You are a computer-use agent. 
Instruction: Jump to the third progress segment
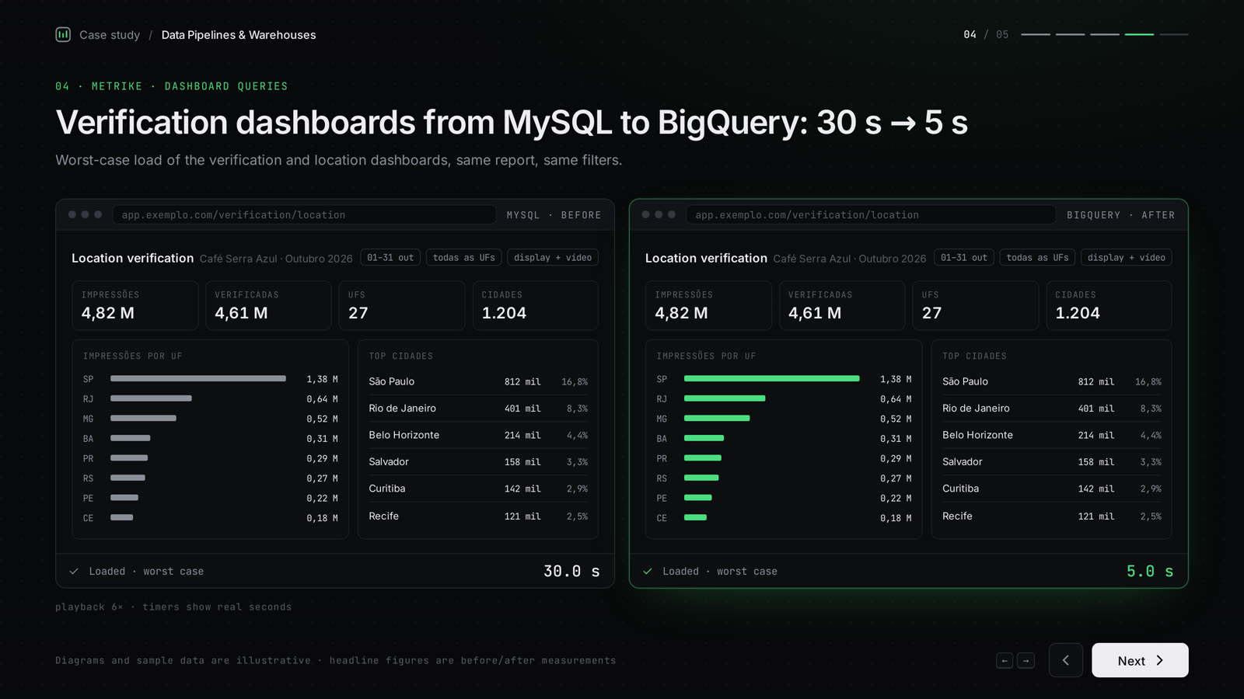[1105, 34]
